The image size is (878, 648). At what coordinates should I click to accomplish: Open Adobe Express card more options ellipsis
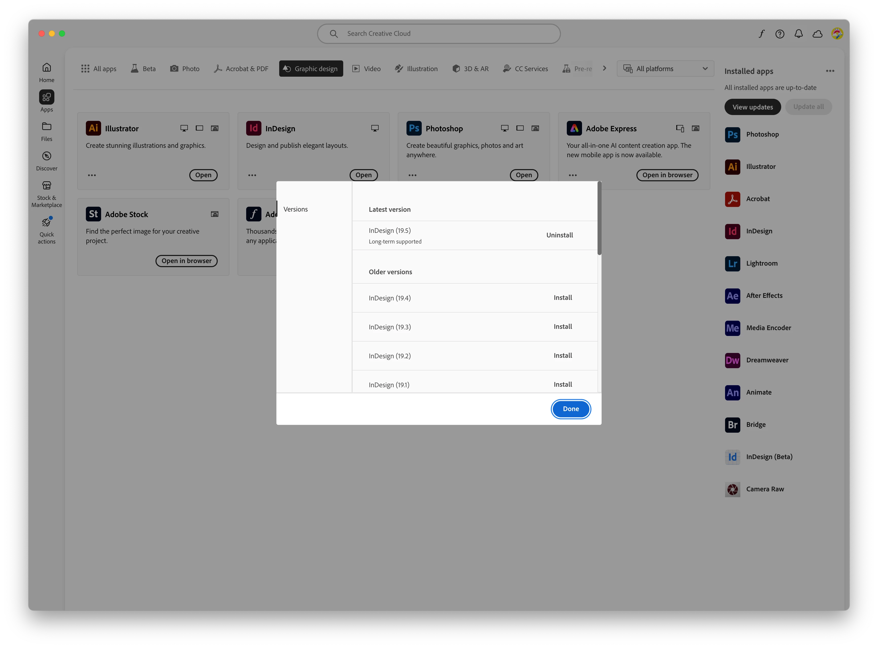[573, 175]
